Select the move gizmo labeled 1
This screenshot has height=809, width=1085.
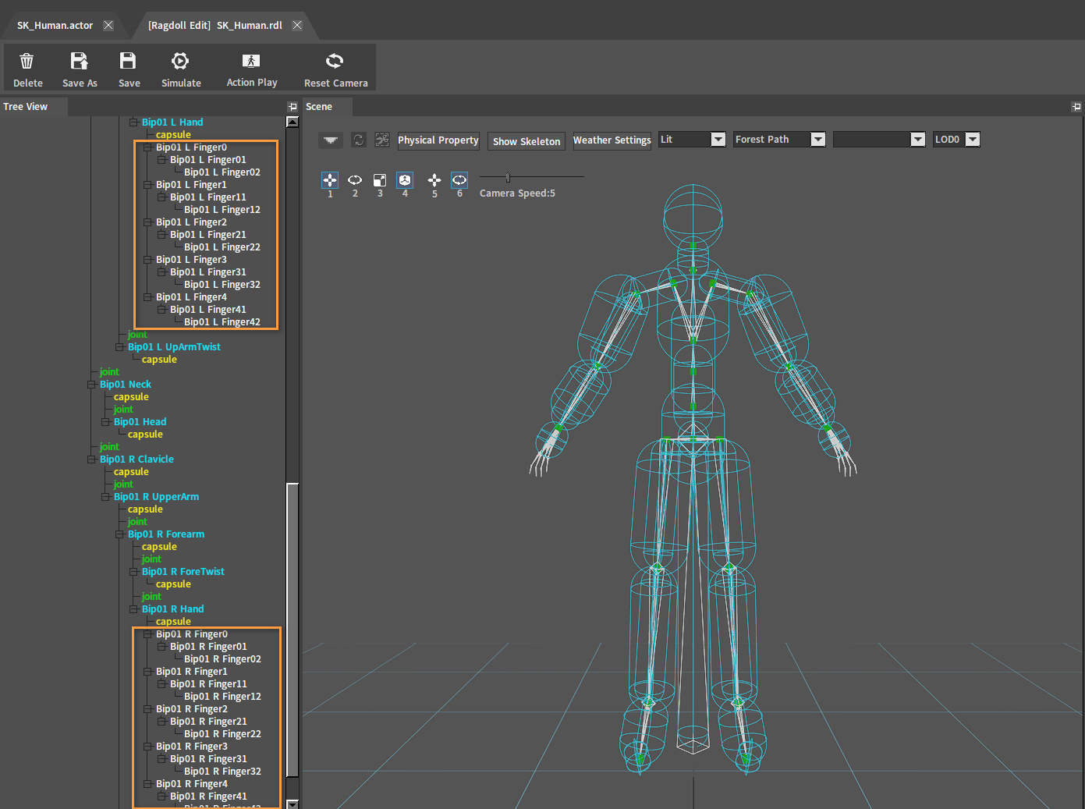pos(330,180)
